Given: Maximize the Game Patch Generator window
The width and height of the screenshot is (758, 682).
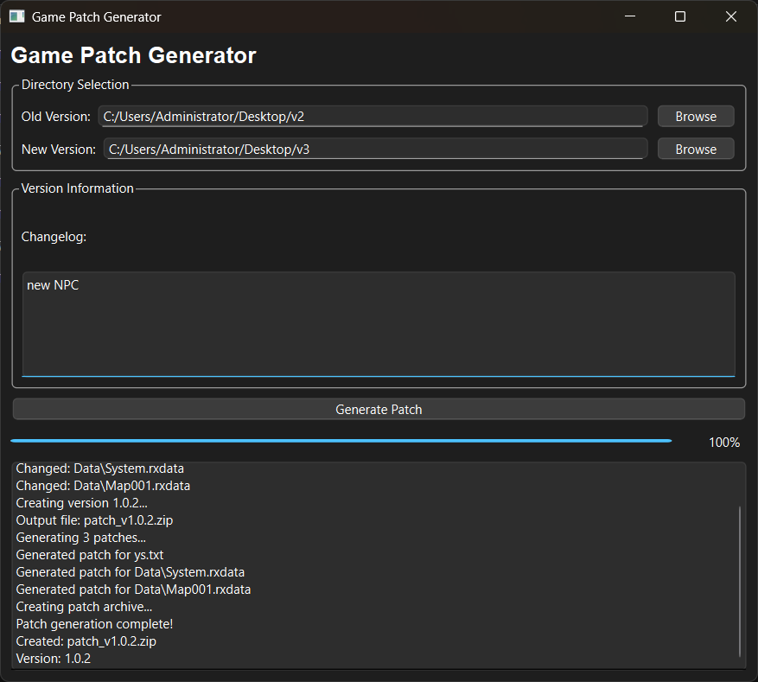Looking at the screenshot, I should (x=680, y=16).
